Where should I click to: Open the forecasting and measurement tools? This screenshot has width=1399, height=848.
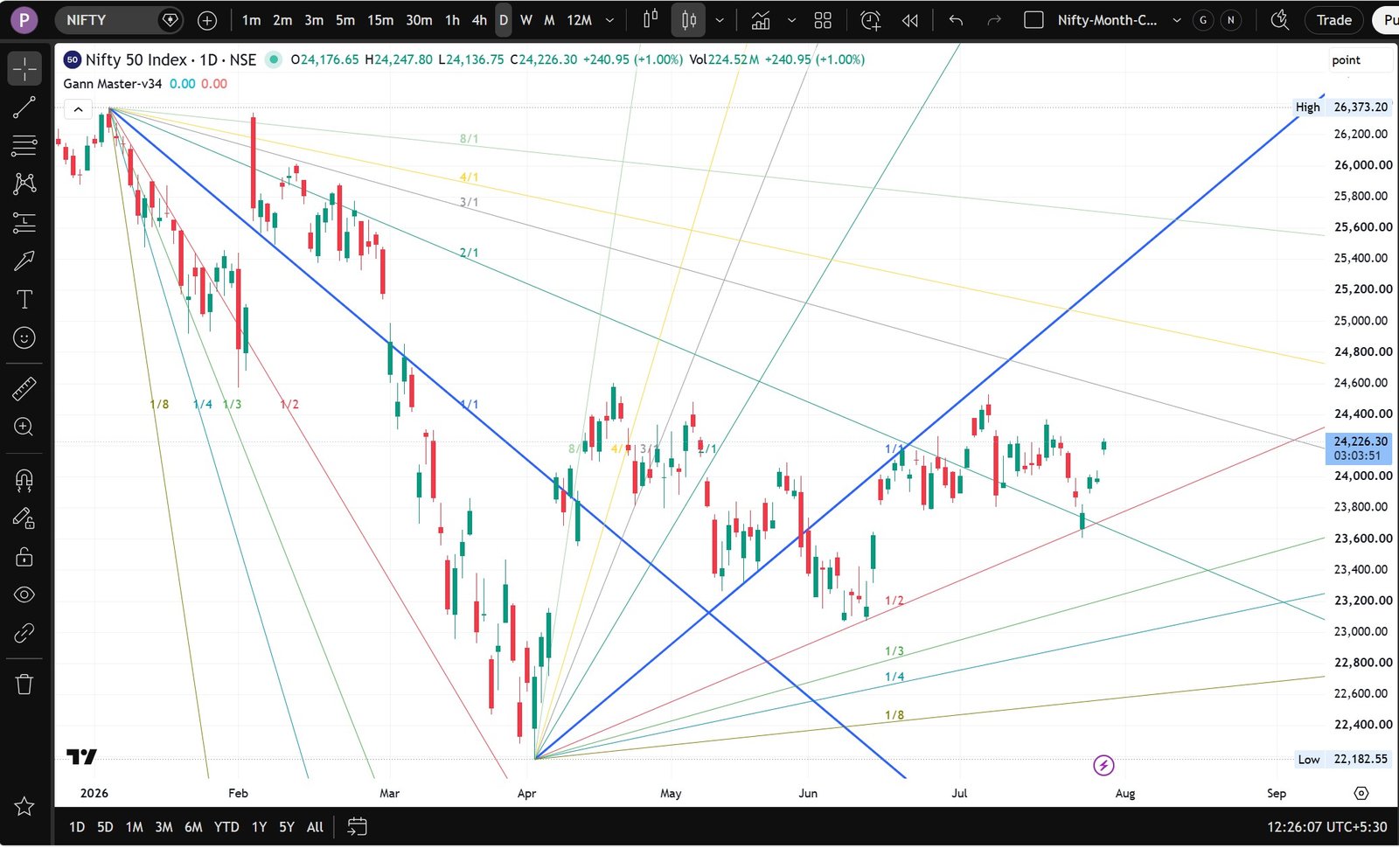(x=24, y=222)
